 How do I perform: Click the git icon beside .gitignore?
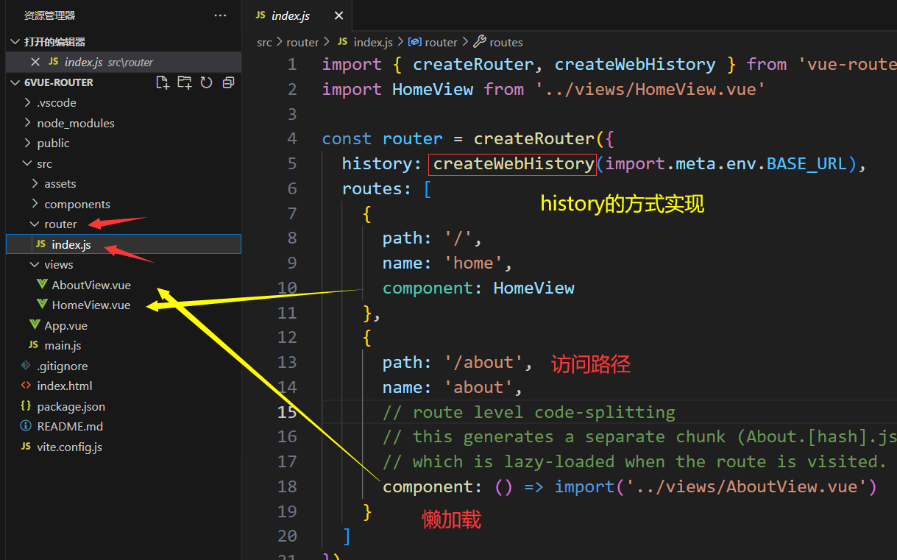[26, 366]
